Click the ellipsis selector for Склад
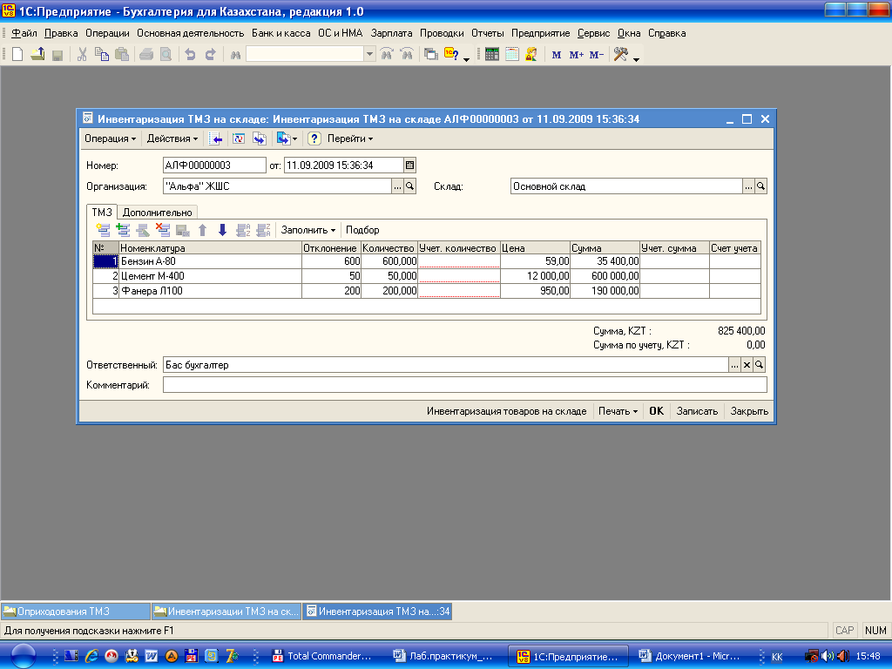 pos(748,186)
